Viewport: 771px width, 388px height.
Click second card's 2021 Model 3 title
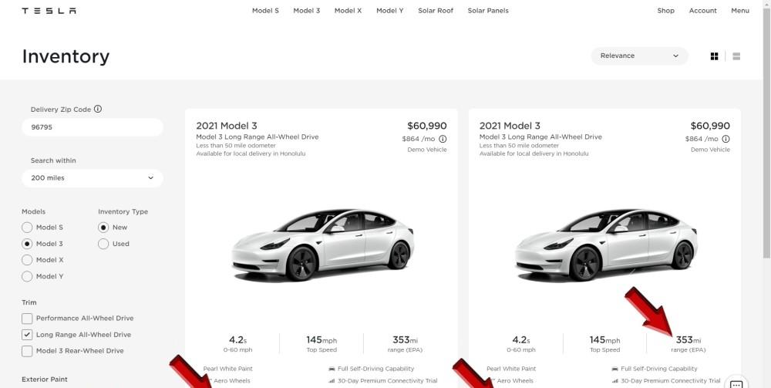pos(510,126)
